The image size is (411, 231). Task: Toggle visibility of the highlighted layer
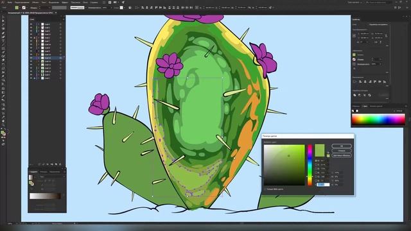31,58
